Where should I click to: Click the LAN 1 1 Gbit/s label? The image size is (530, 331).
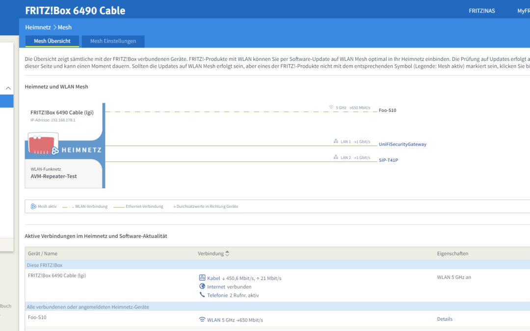[x=355, y=142]
